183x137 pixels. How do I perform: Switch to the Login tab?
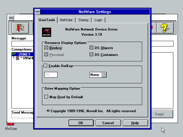pyautogui.click(x=98, y=20)
